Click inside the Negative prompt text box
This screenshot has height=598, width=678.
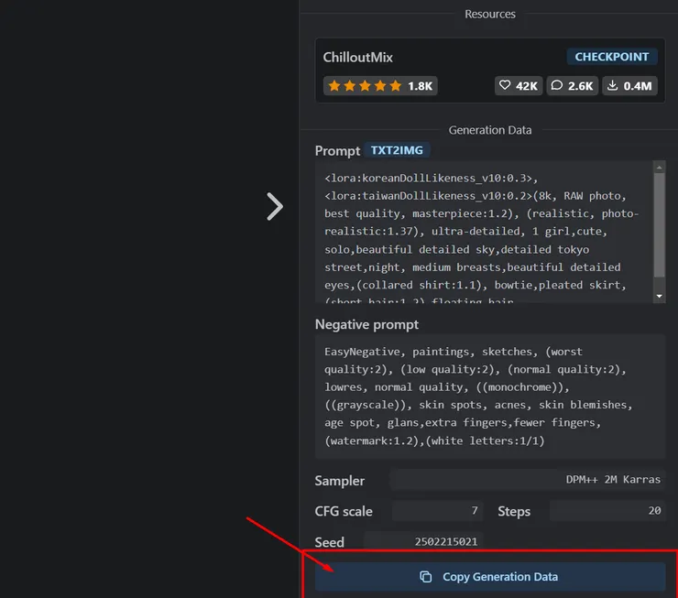(490, 397)
